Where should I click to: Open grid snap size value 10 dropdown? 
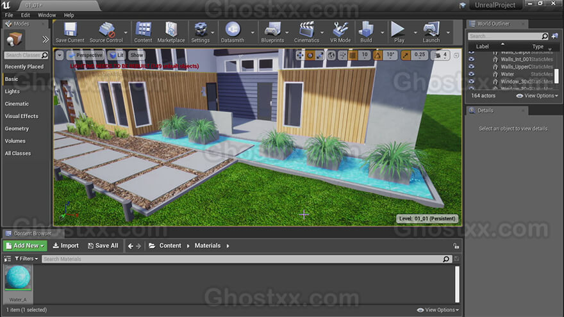pos(365,55)
